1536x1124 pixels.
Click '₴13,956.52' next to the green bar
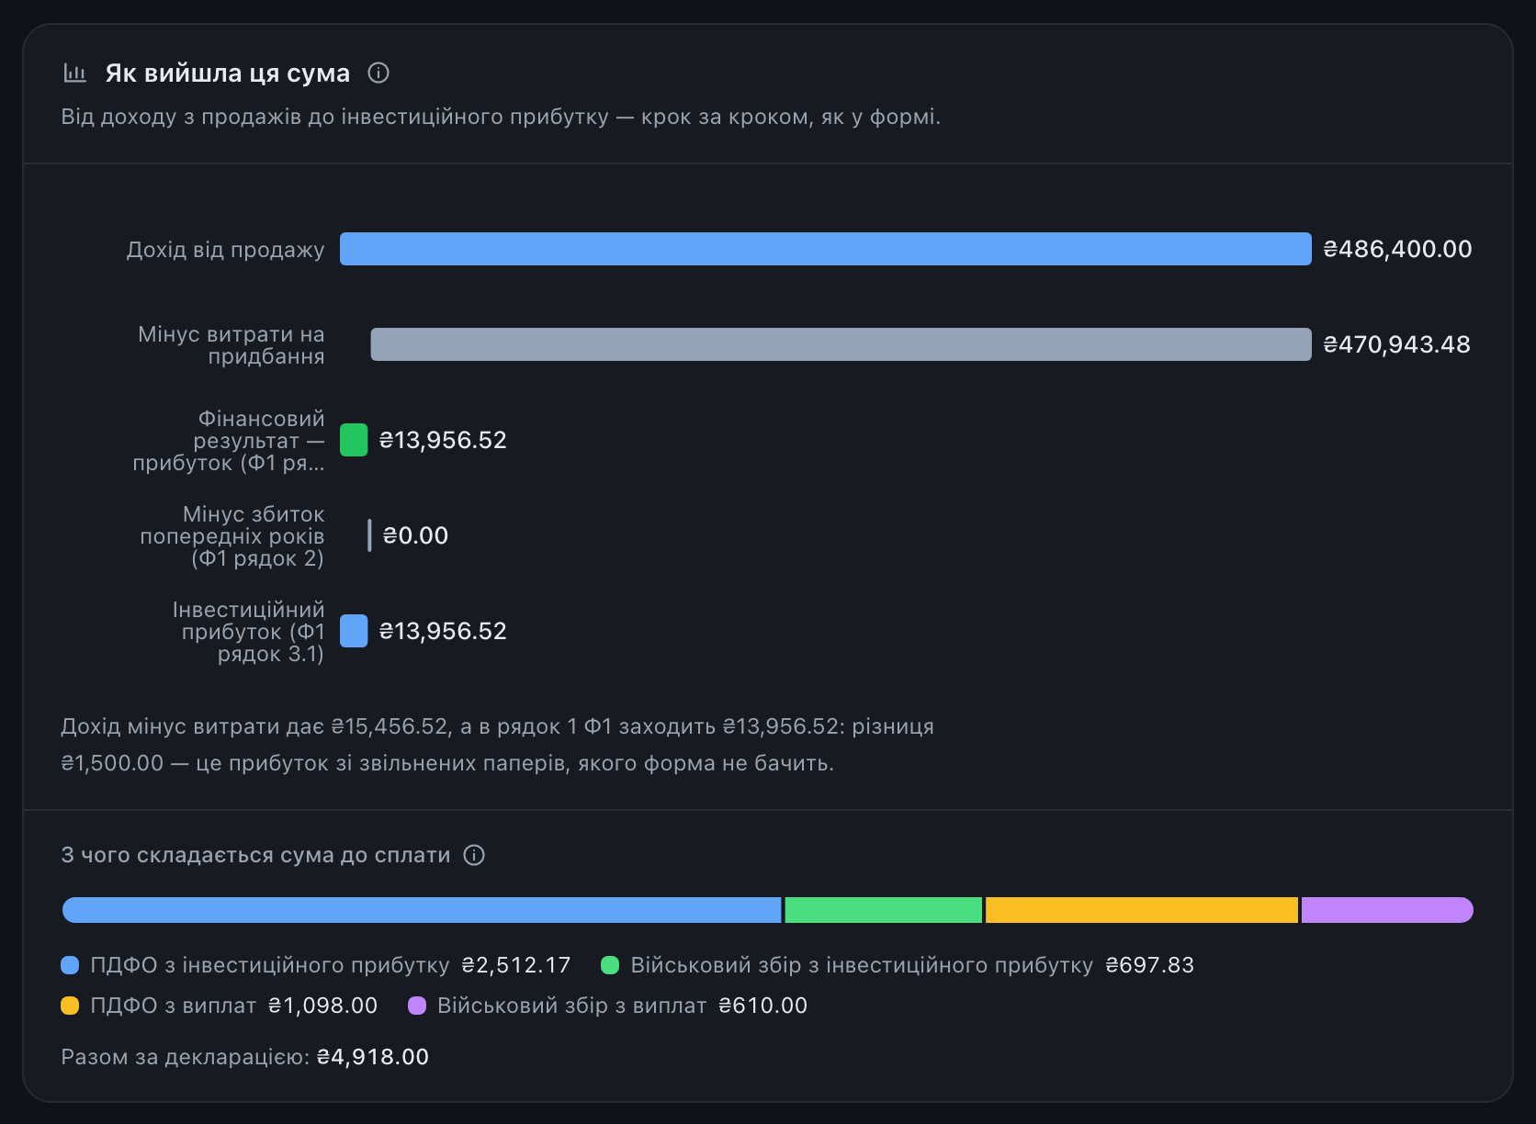click(x=443, y=440)
